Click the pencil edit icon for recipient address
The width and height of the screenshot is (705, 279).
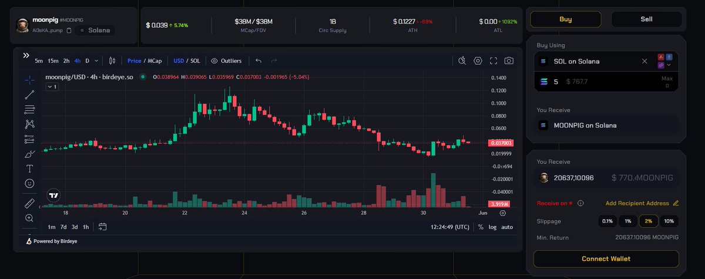click(676, 203)
